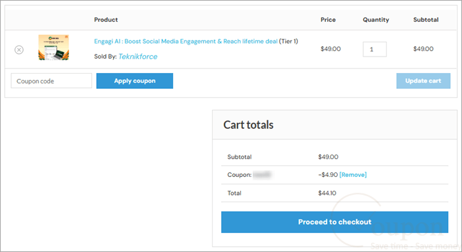462x252 pixels.
Task: Select the $49.00 value in Subtotal column of product row
Action: coord(423,49)
